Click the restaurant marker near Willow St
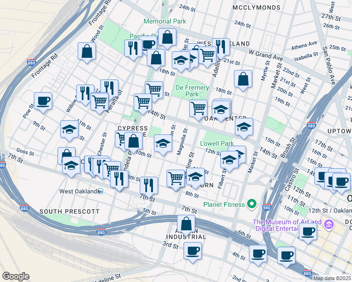 click(85, 93)
